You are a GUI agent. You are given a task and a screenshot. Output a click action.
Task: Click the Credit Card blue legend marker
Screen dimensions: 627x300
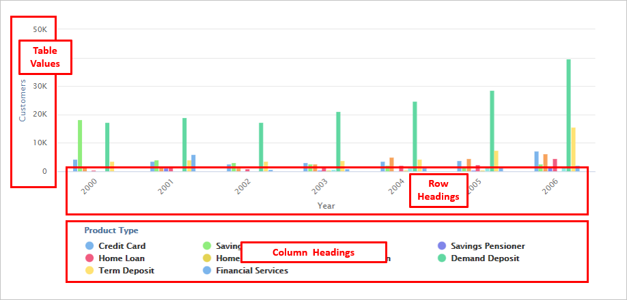click(89, 246)
